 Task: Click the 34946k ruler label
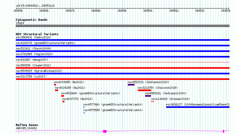[x=44, y=11]
